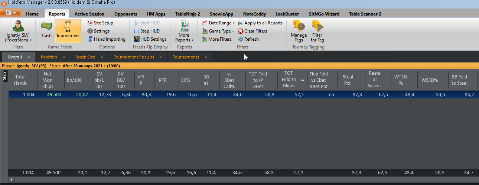Switch to the Stack Size report tab
The height and width of the screenshot is (185, 479).
[85, 57]
